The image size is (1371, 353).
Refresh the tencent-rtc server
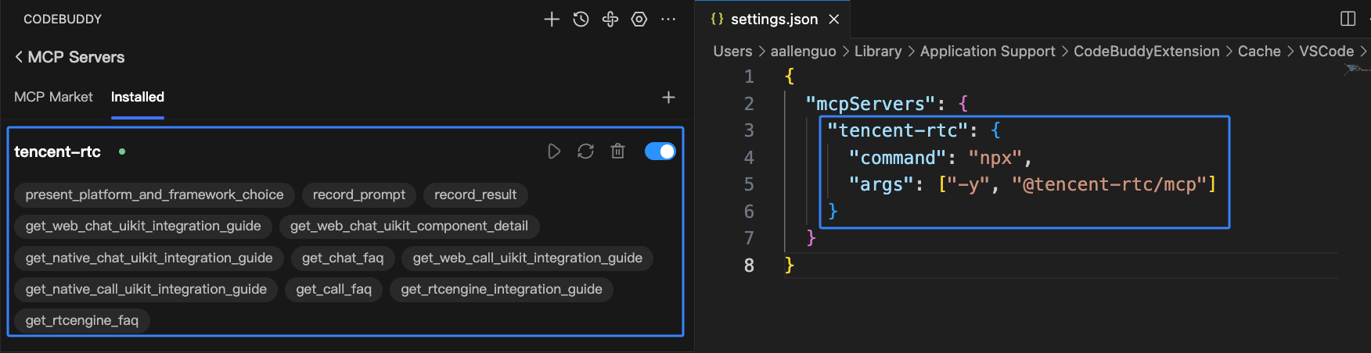585,152
